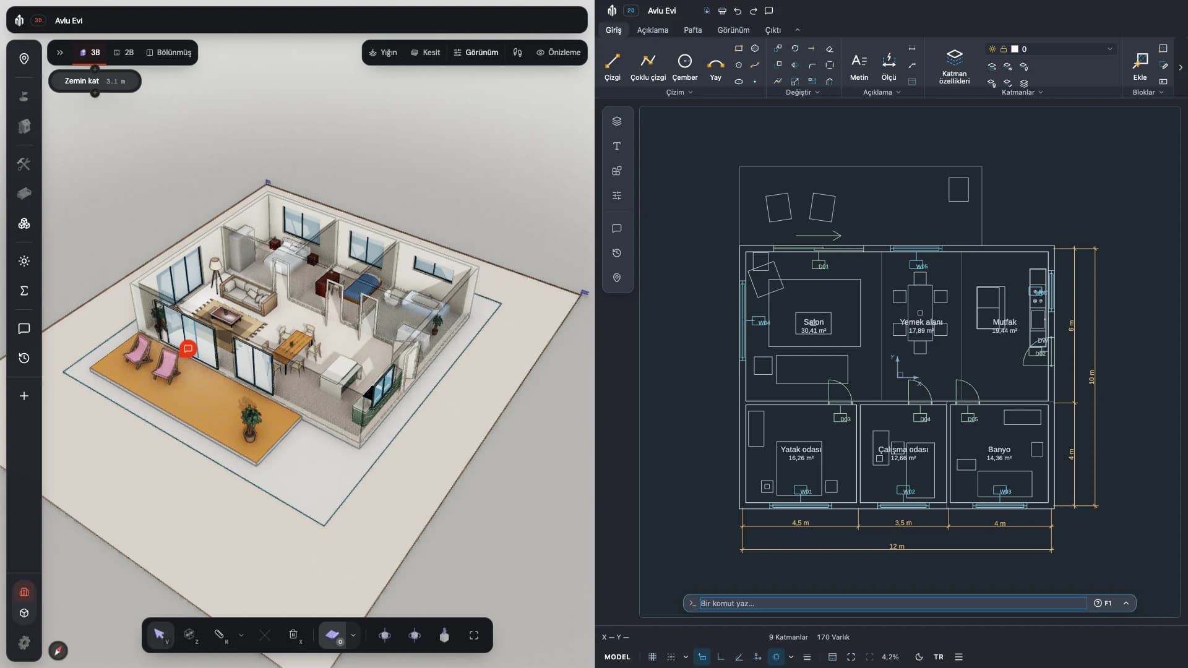
Task: Click the eraser icon in Değiştir group
Action: [x=830, y=48]
